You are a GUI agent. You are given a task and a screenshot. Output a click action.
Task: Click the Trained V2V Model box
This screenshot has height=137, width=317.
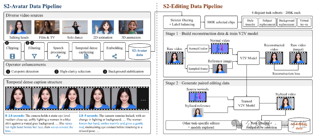247,103
